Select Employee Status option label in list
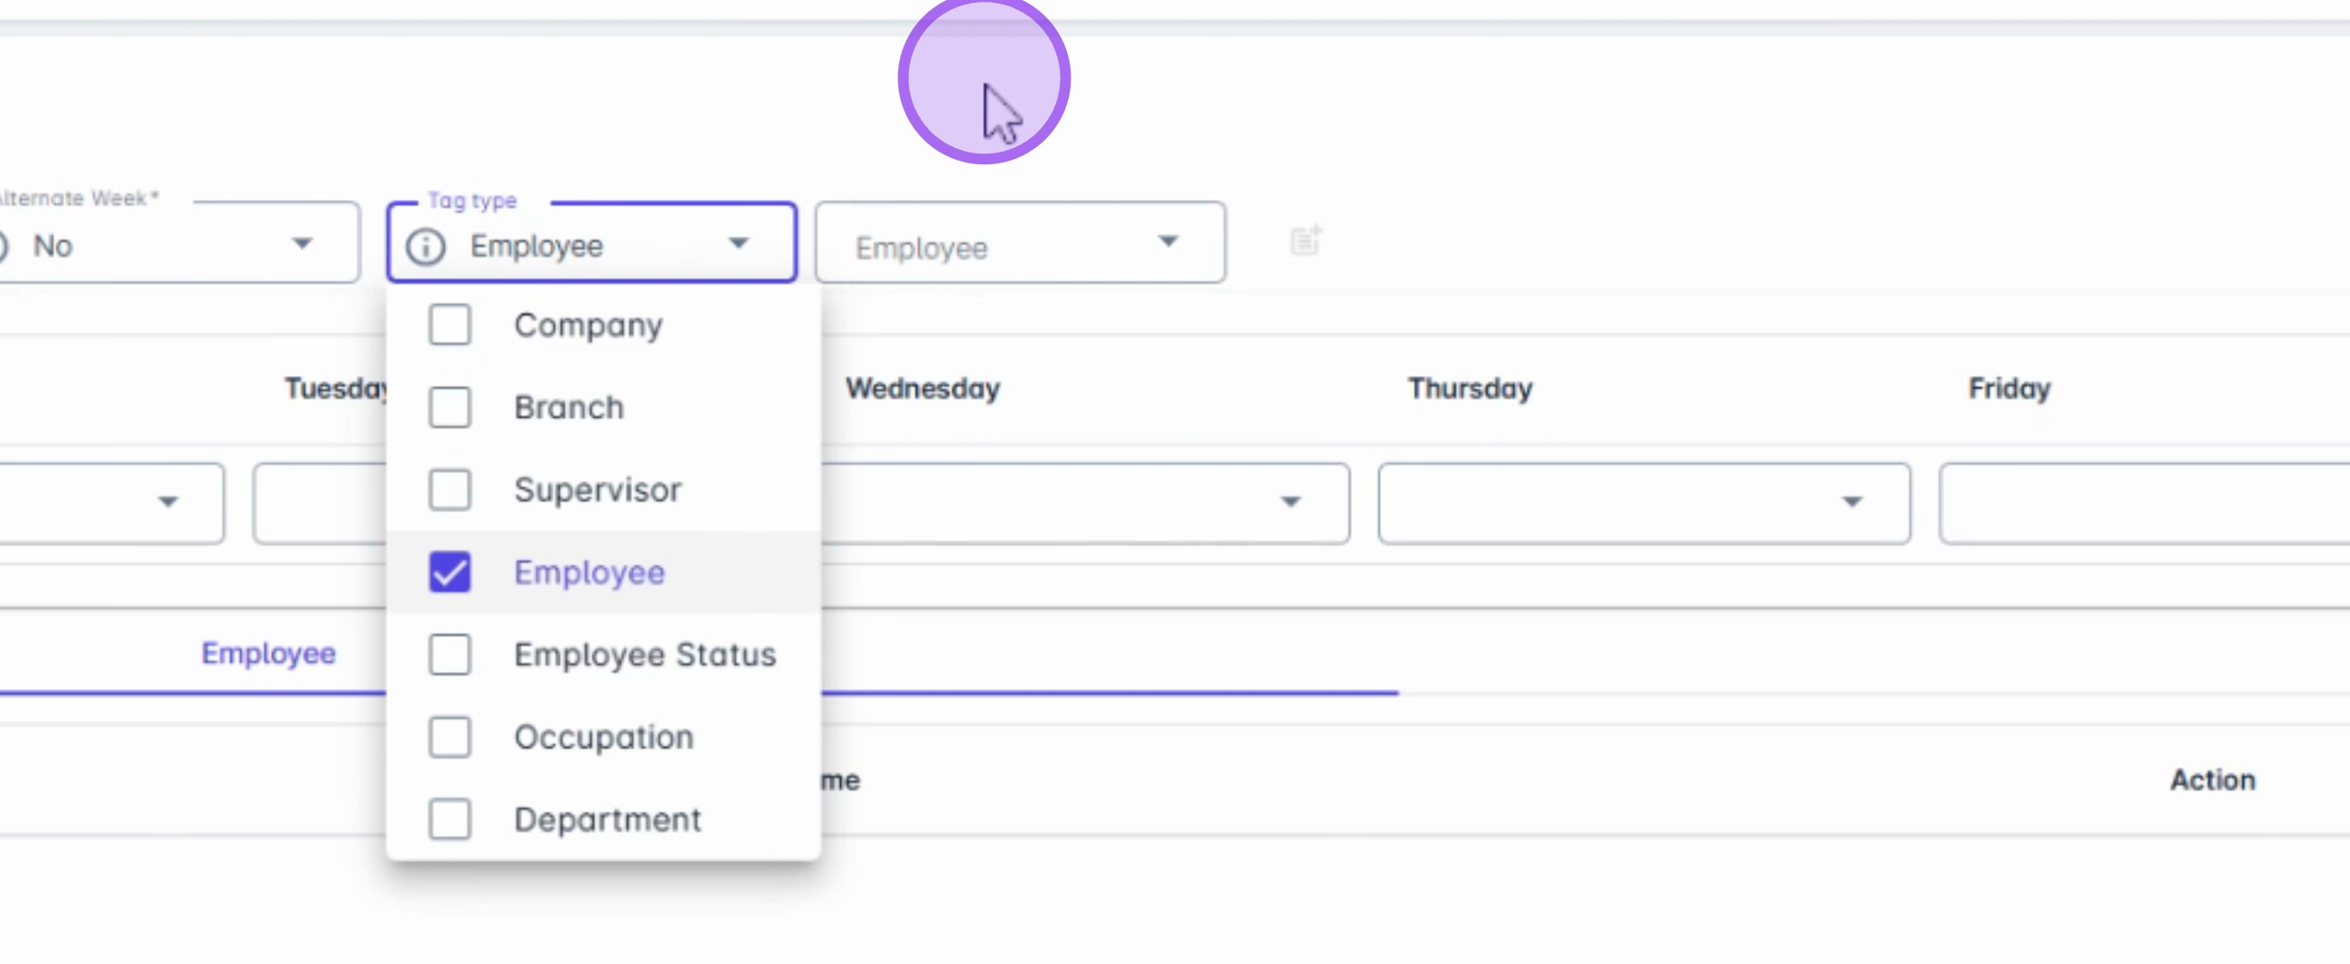This screenshot has height=964, width=2350. coord(644,654)
